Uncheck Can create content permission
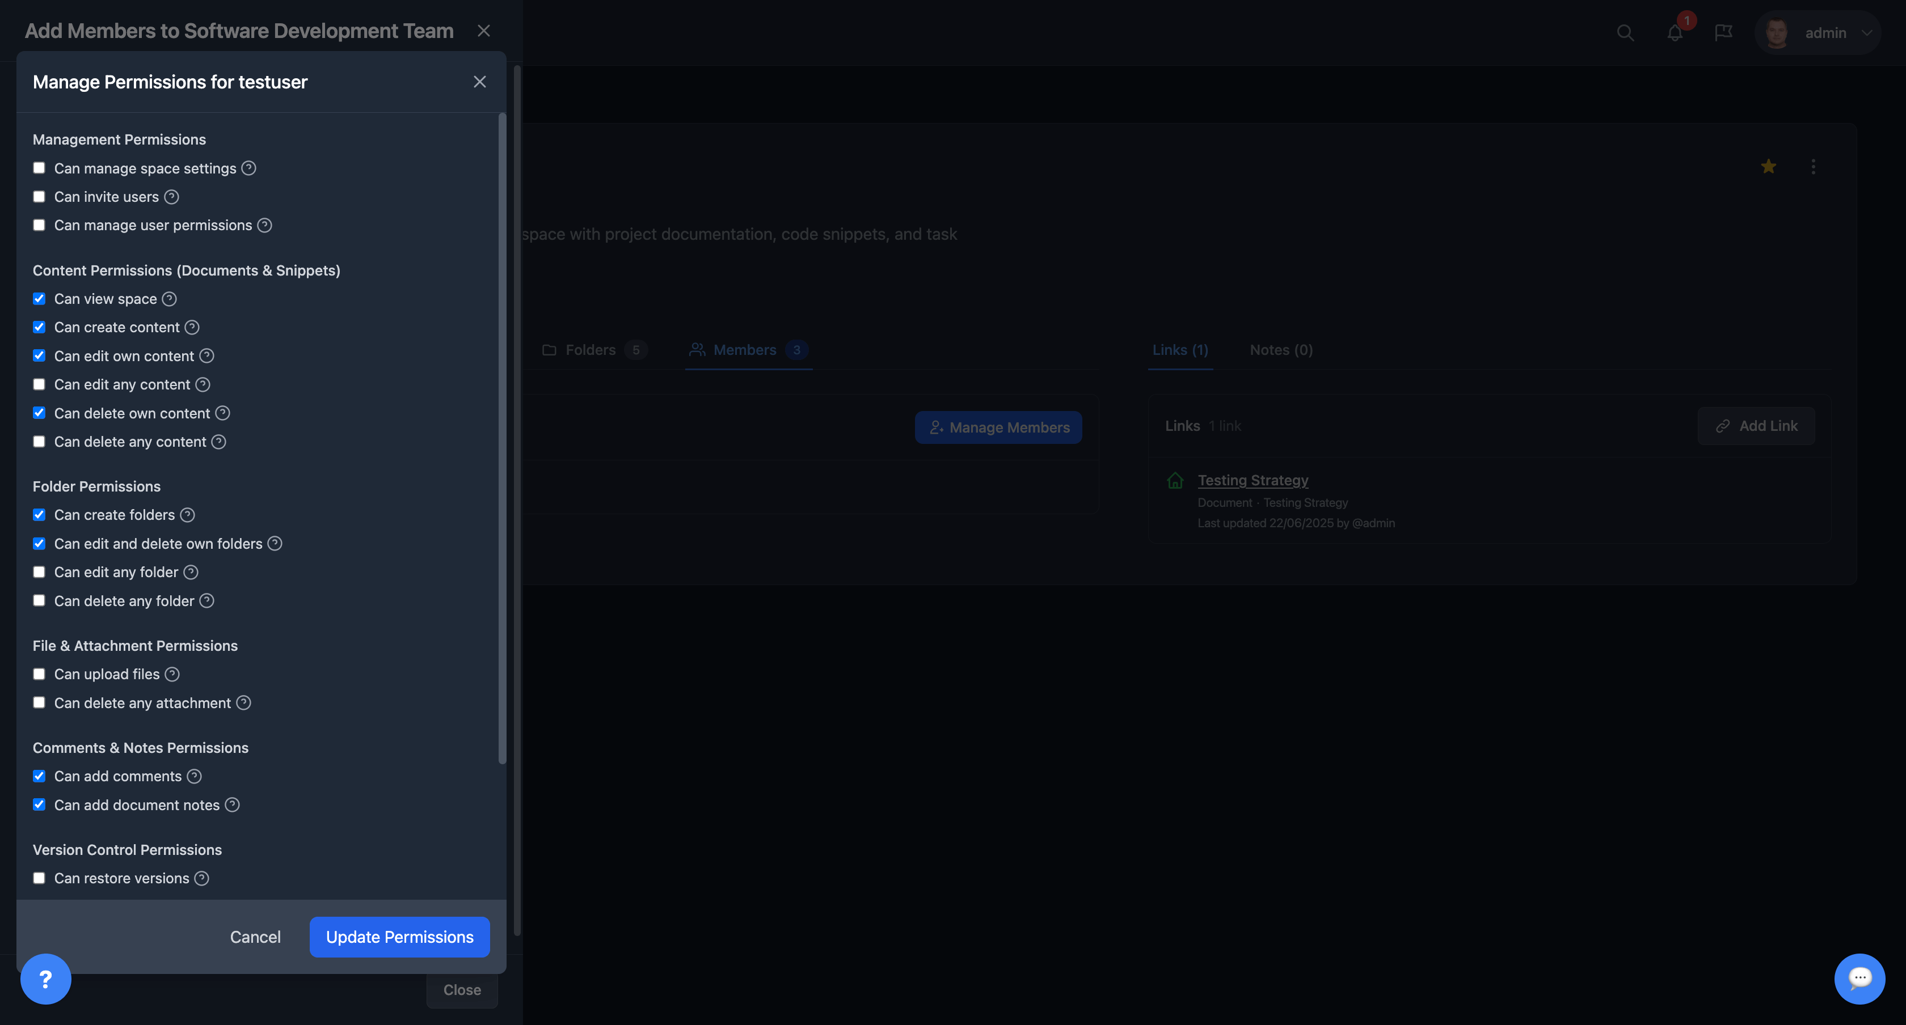The width and height of the screenshot is (1906, 1025). pyautogui.click(x=39, y=327)
